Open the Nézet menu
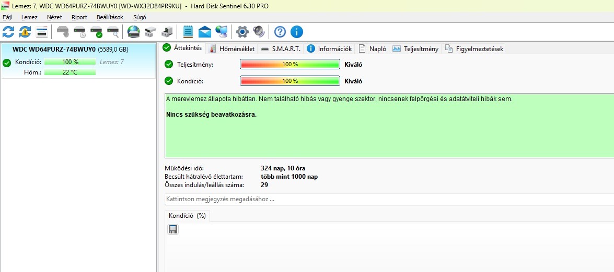 pos(54,17)
